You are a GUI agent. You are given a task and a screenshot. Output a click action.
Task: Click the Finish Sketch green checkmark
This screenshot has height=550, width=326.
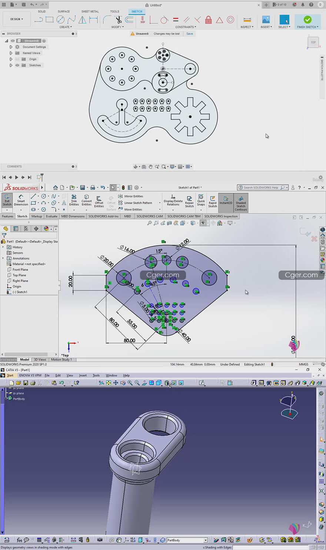307,20
